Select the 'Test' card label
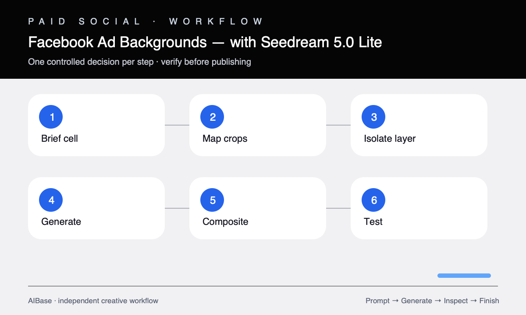Screen dimensions: 526x315 (373, 222)
